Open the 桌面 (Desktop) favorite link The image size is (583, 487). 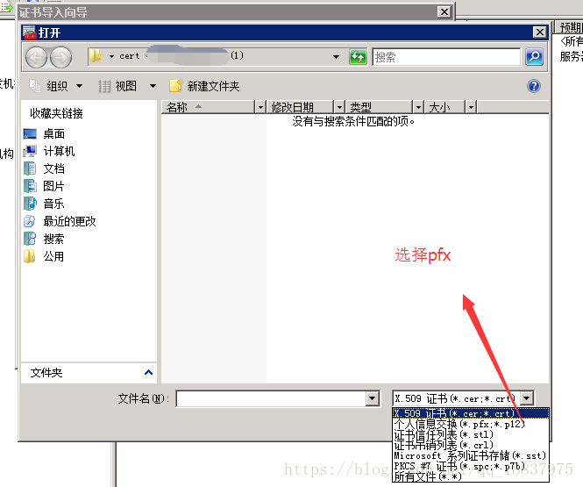coord(53,133)
